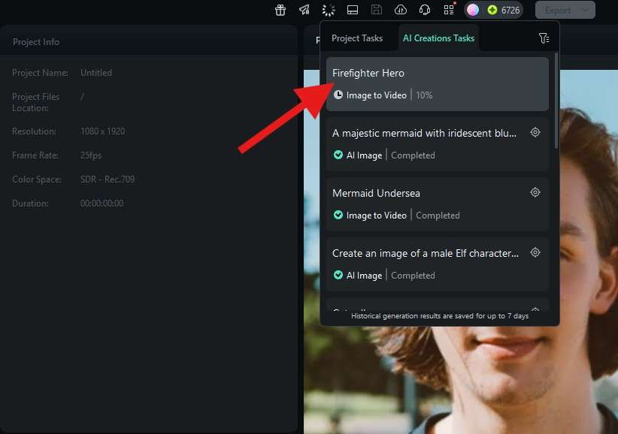
Task: Switch to the Project Tasks tab
Action: point(357,38)
